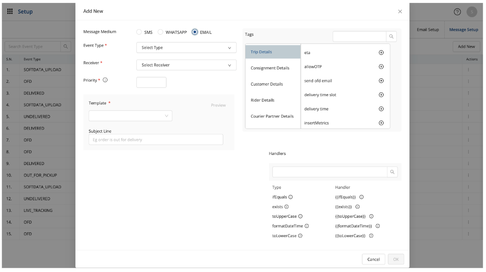
Task: Click the Cancel button
Action: pyautogui.click(x=373, y=259)
